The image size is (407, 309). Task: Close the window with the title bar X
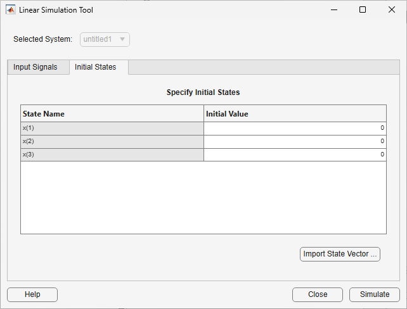[392, 10]
